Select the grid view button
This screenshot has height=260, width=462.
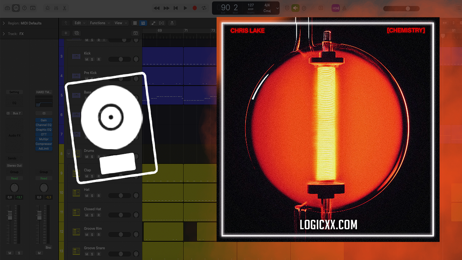(135, 23)
